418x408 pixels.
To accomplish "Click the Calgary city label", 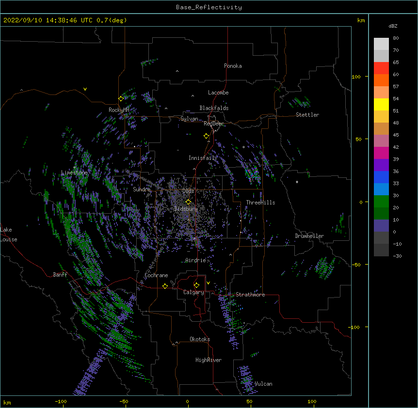I will click(x=193, y=292).
